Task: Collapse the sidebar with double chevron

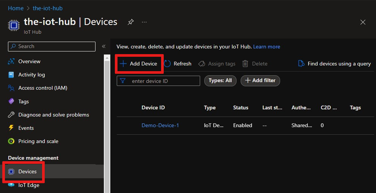Action: pos(103,47)
